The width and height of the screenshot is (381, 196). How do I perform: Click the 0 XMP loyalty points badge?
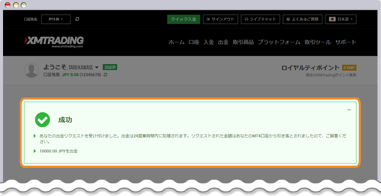[349, 68]
